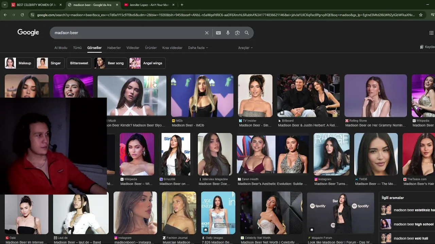The width and height of the screenshot is (435, 244).
Task: Filter images by Singer chip
Action: click(50, 63)
